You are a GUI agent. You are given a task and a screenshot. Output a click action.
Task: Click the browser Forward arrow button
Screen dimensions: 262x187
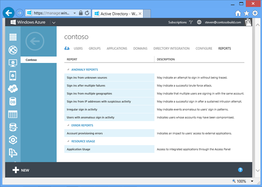pos(19,13)
